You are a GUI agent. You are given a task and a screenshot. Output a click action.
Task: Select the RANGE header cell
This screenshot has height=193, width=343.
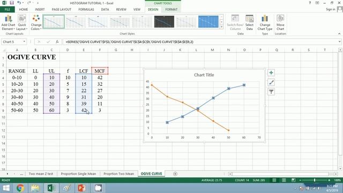[17, 71]
